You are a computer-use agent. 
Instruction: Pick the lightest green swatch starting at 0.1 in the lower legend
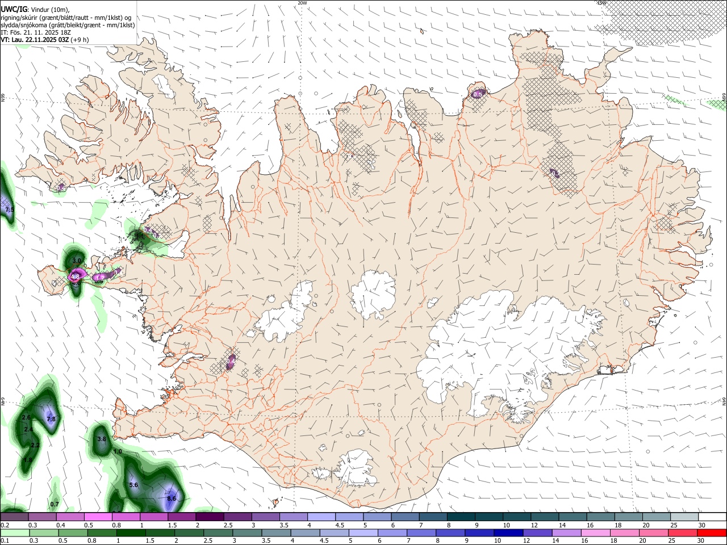click(x=15, y=533)
